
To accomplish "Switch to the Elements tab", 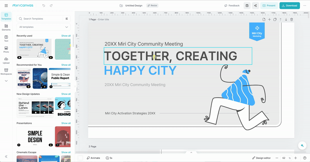I will pos(6,27).
